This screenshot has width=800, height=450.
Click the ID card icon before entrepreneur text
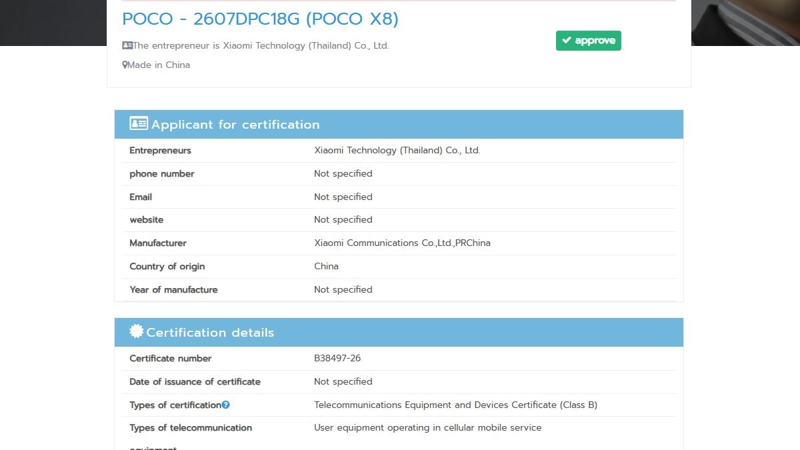click(x=127, y=45)
